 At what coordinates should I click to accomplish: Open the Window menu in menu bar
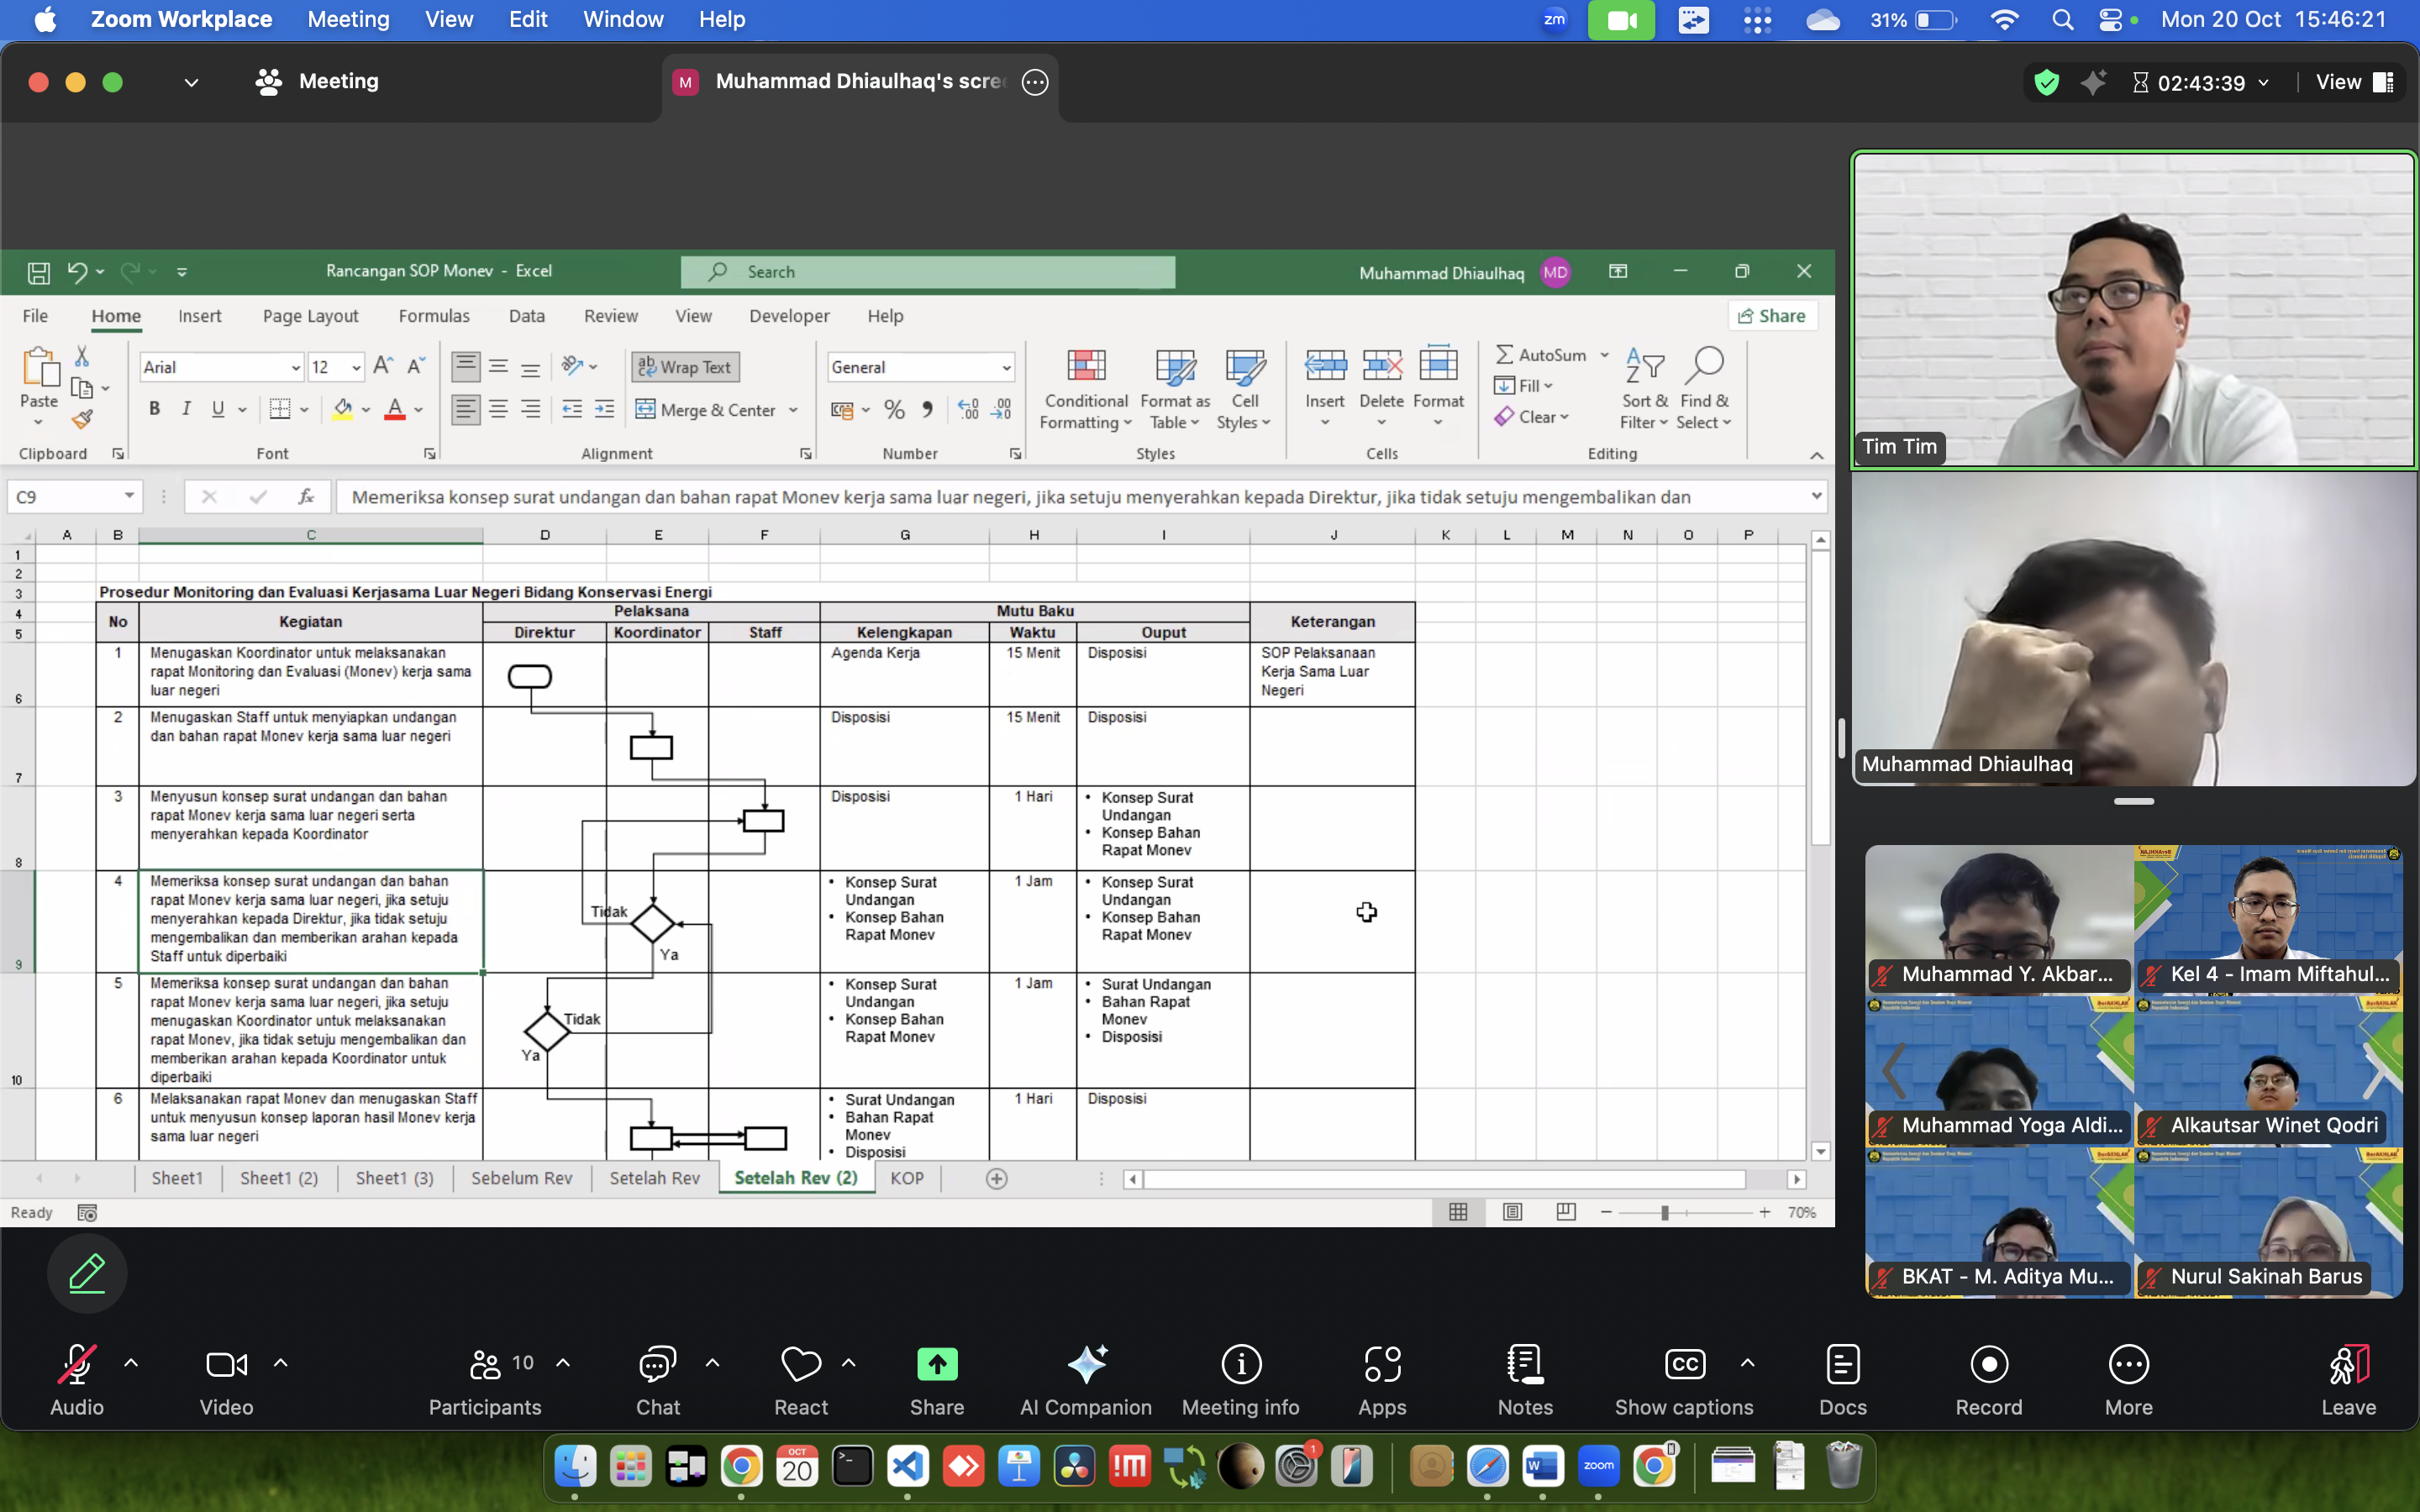click(x=622, y=19)
